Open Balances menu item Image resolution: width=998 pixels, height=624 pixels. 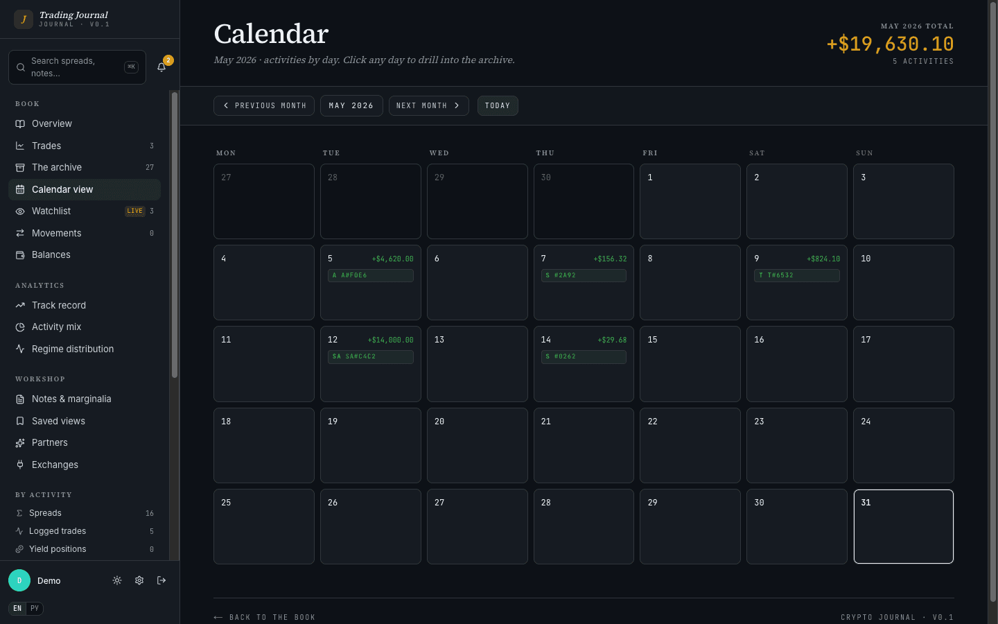[x=85, y=255]
